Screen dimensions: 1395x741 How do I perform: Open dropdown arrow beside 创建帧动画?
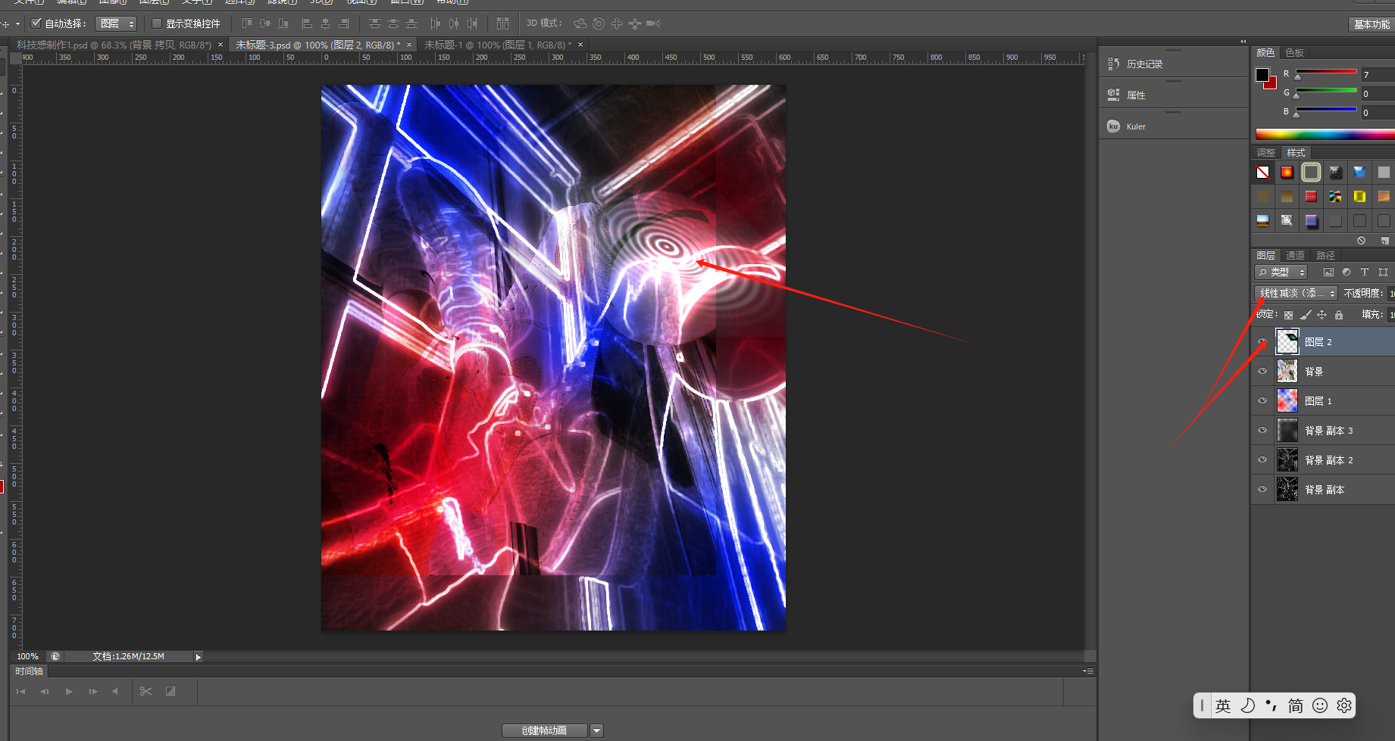596,730
